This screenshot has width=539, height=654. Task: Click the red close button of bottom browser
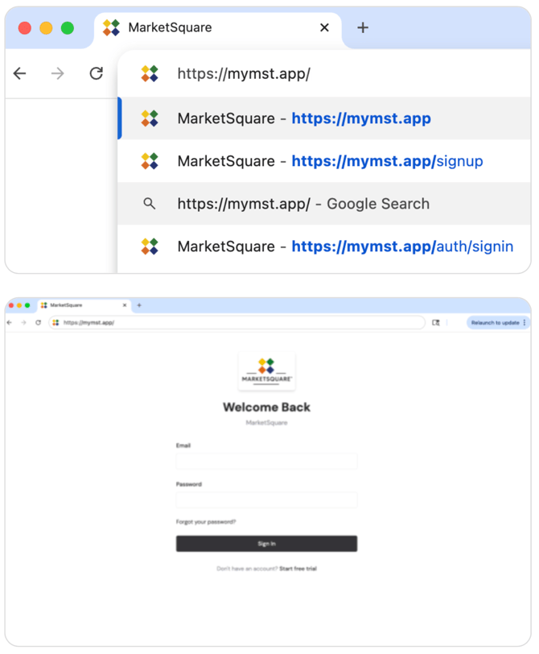tap(11, 305)
